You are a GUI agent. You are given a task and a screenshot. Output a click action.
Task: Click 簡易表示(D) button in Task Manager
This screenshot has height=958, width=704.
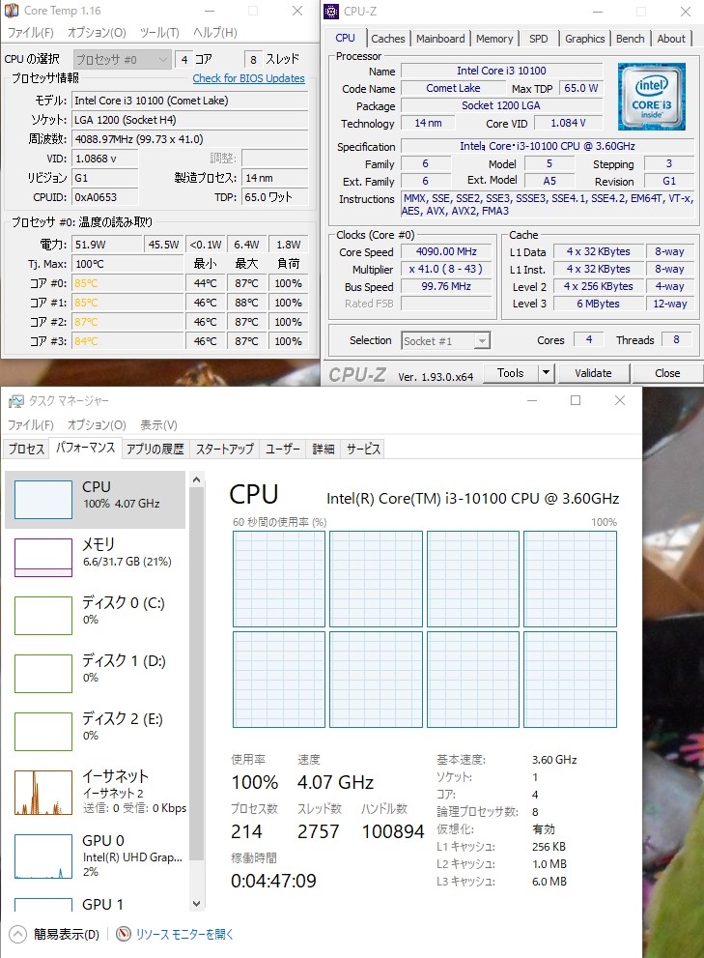[66, 934]
